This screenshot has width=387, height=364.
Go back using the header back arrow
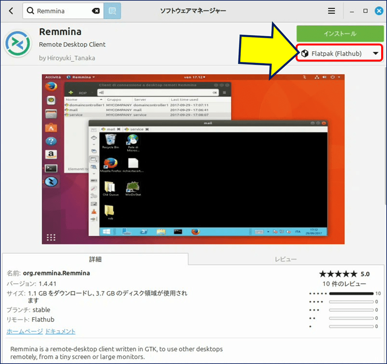[11, 11]
